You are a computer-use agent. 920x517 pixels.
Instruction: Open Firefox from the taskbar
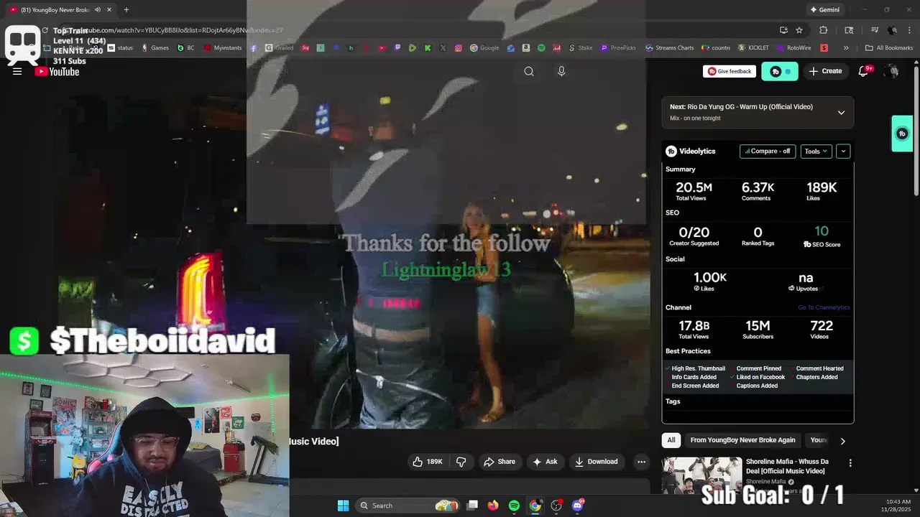(x=492, y=506)
